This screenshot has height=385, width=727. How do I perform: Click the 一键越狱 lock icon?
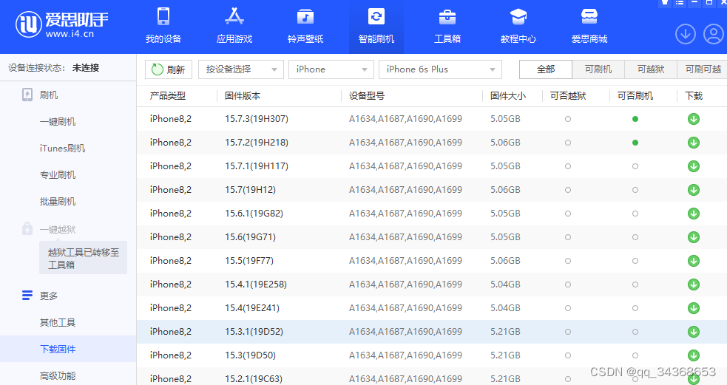point(27,228)
